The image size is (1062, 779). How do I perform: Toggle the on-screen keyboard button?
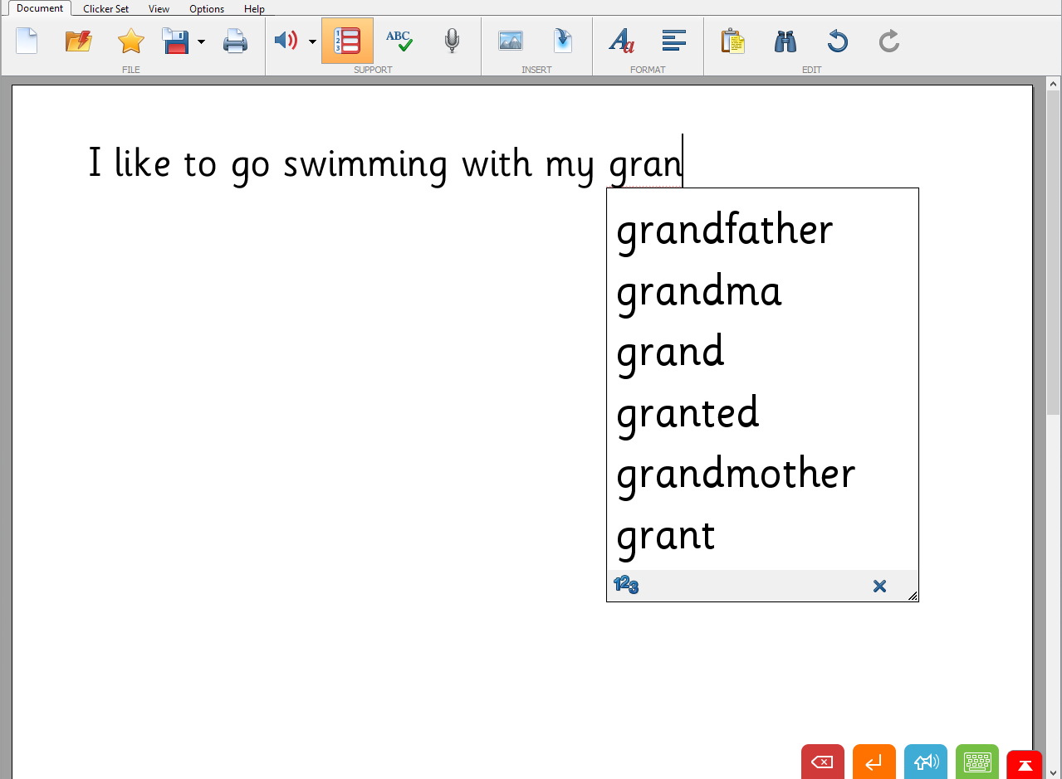[x=976, y=762]
